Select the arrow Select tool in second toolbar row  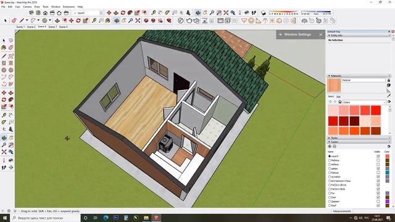(x=6, y=20)
